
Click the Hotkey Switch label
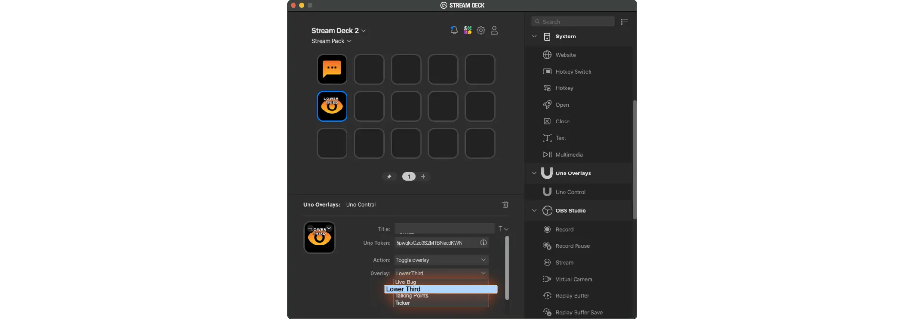[573, 72]
